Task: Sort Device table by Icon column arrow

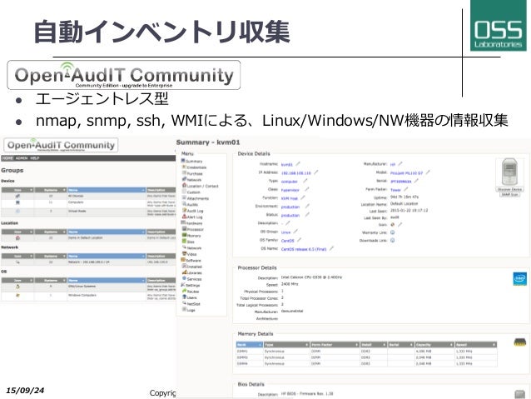Action: [31, 190]
